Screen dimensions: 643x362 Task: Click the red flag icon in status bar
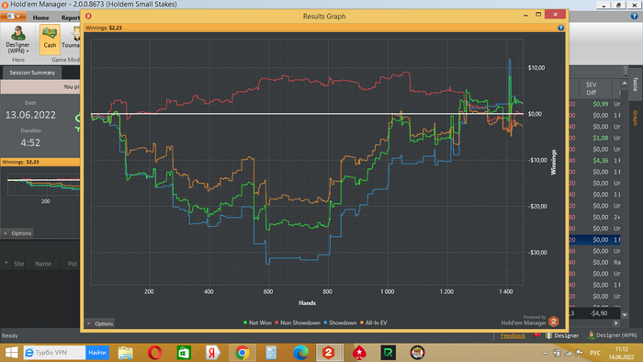click(x=536, y=335)
